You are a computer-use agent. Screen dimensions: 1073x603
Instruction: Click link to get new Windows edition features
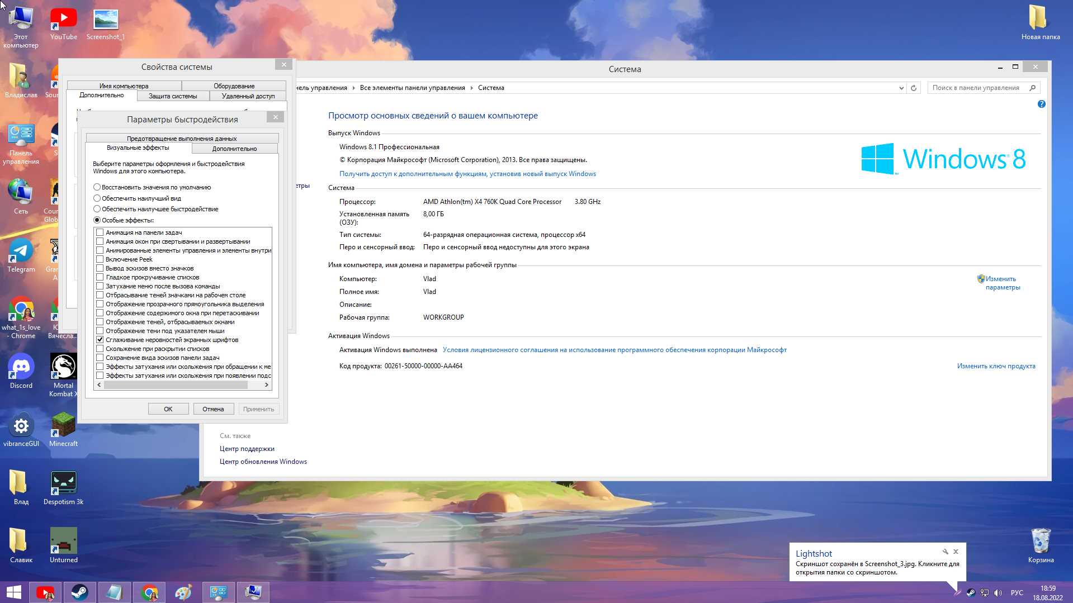coord(467,174)
